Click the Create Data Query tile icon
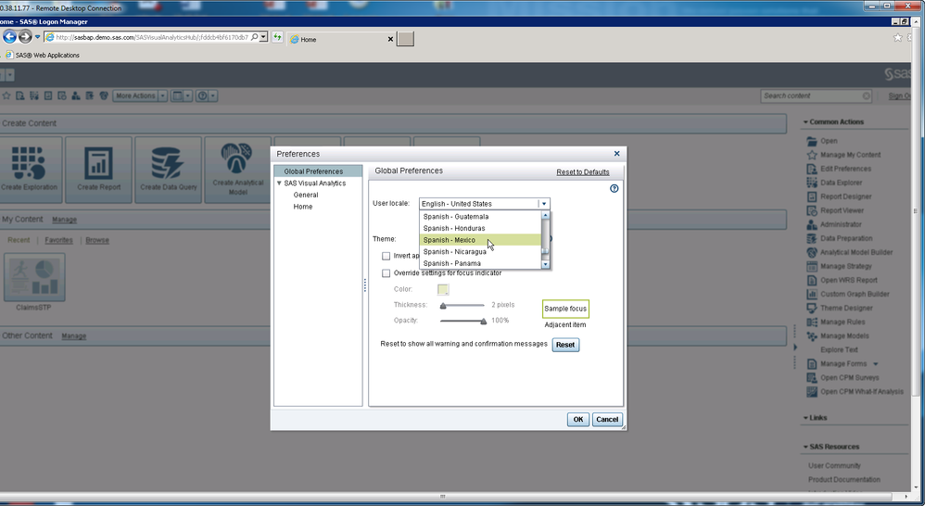925x506 pixels. pos(168,163)
